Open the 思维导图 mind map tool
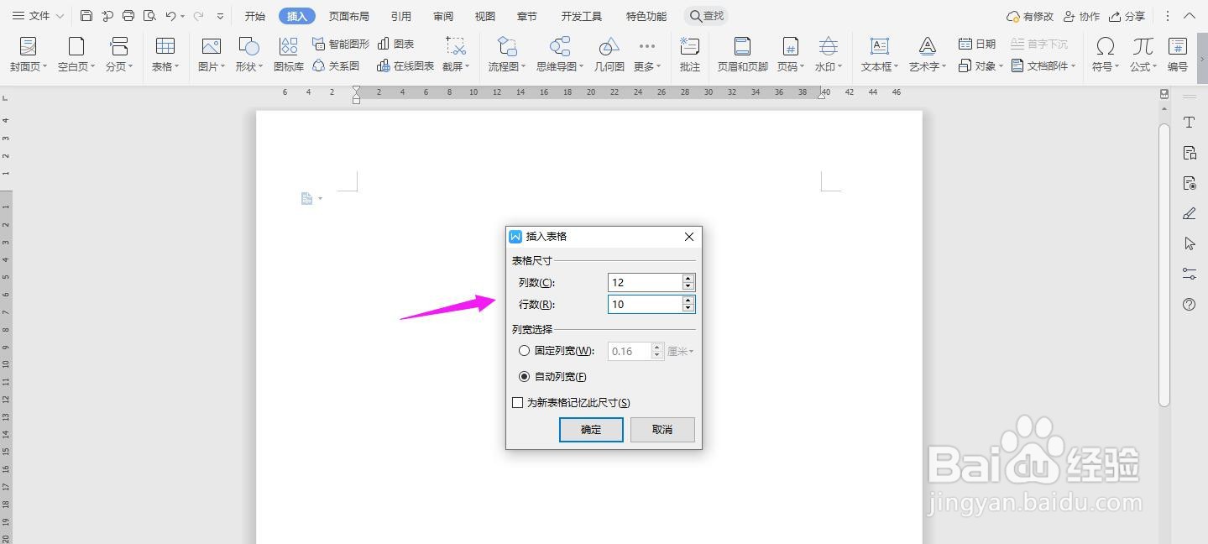This screenshot has width=1208, height=544. coord(560,55)
